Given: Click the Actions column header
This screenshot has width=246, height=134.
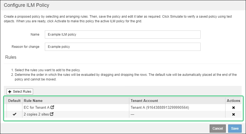Looking at the screenshot, I should [x=233, y=101].
